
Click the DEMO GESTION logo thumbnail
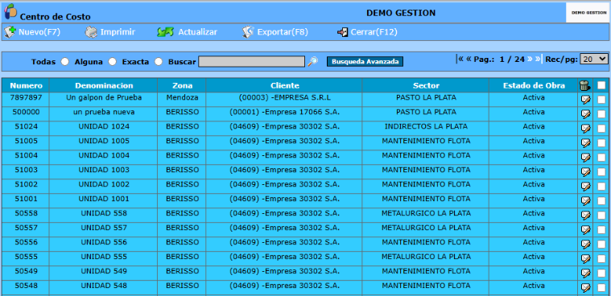588,13
